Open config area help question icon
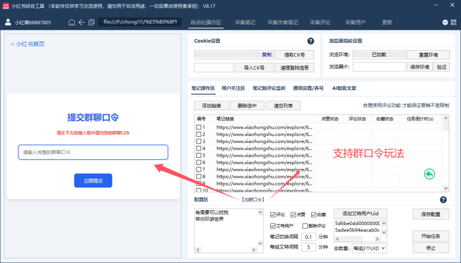Viewport: 461px width, 263px height. (443, 200)
